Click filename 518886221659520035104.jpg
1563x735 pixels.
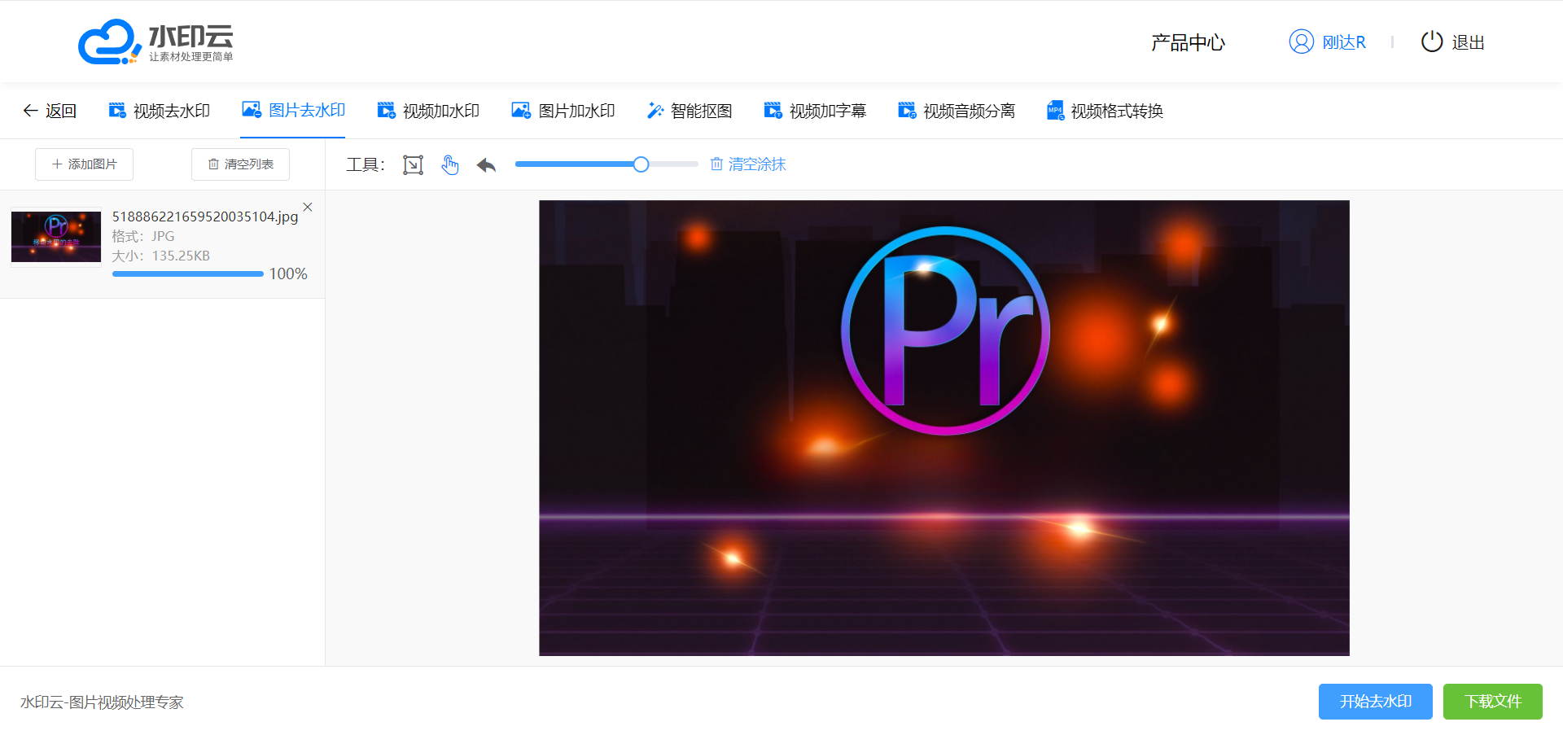click(205, 217)
